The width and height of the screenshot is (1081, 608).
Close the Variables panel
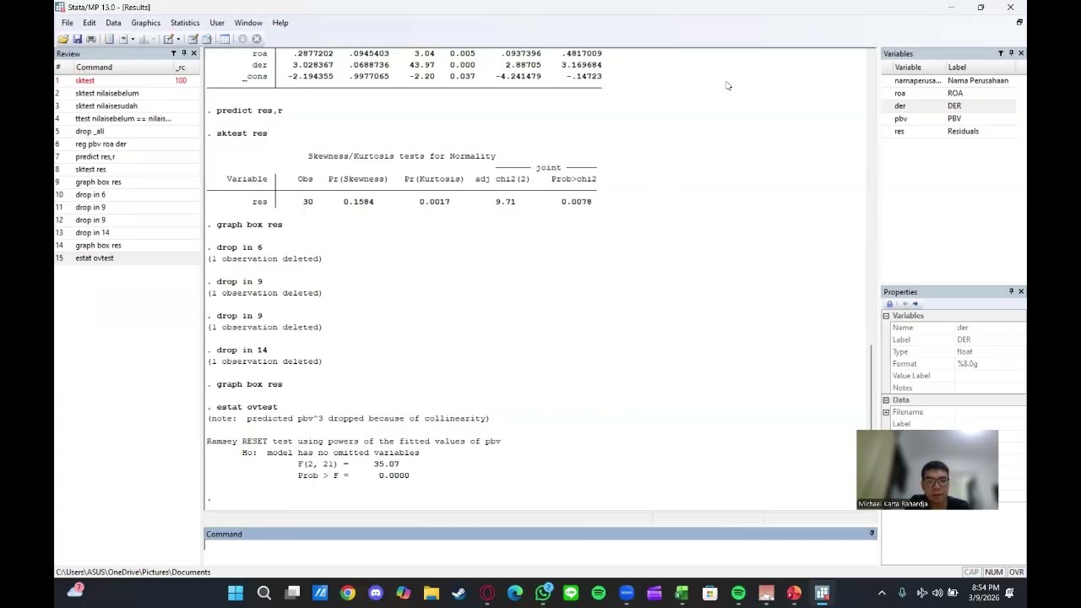coord(1021,53)
